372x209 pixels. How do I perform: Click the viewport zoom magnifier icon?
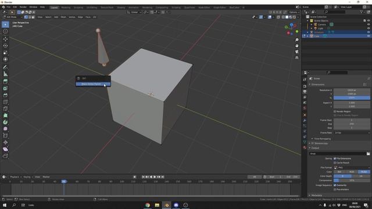pos(297,40)
